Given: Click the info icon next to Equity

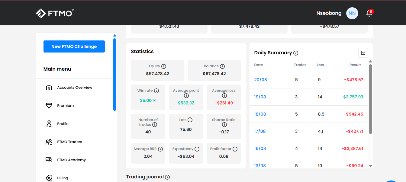Looking at the screenshot, I should (164, 66).
